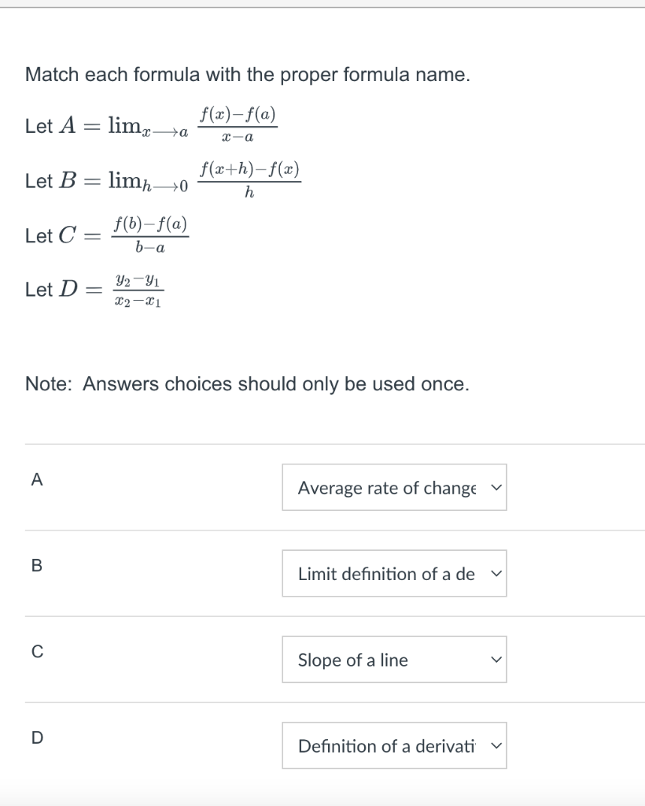Click the chevron on the dropdown beside A
Screen dimensions: 645x806
496,488
